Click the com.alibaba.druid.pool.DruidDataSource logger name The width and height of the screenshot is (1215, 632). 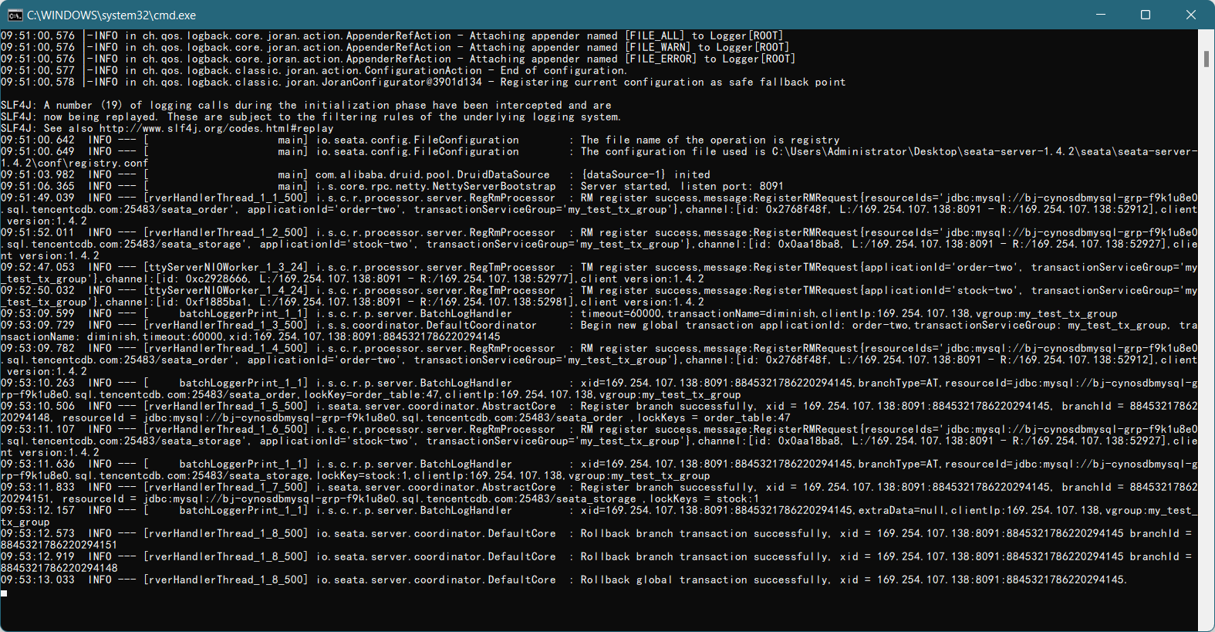pyautogui.click(x=432, y=174)
